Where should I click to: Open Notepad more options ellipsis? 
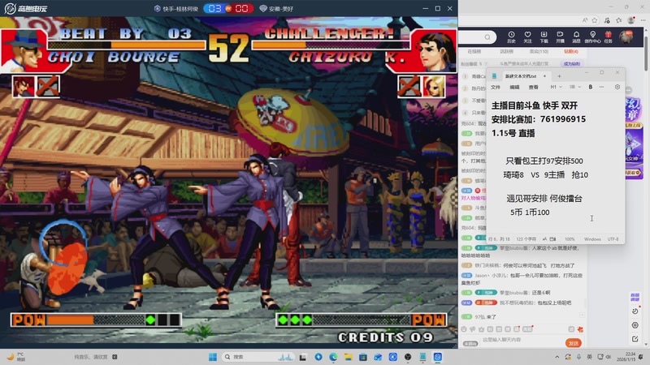click(x=601, y=87)
